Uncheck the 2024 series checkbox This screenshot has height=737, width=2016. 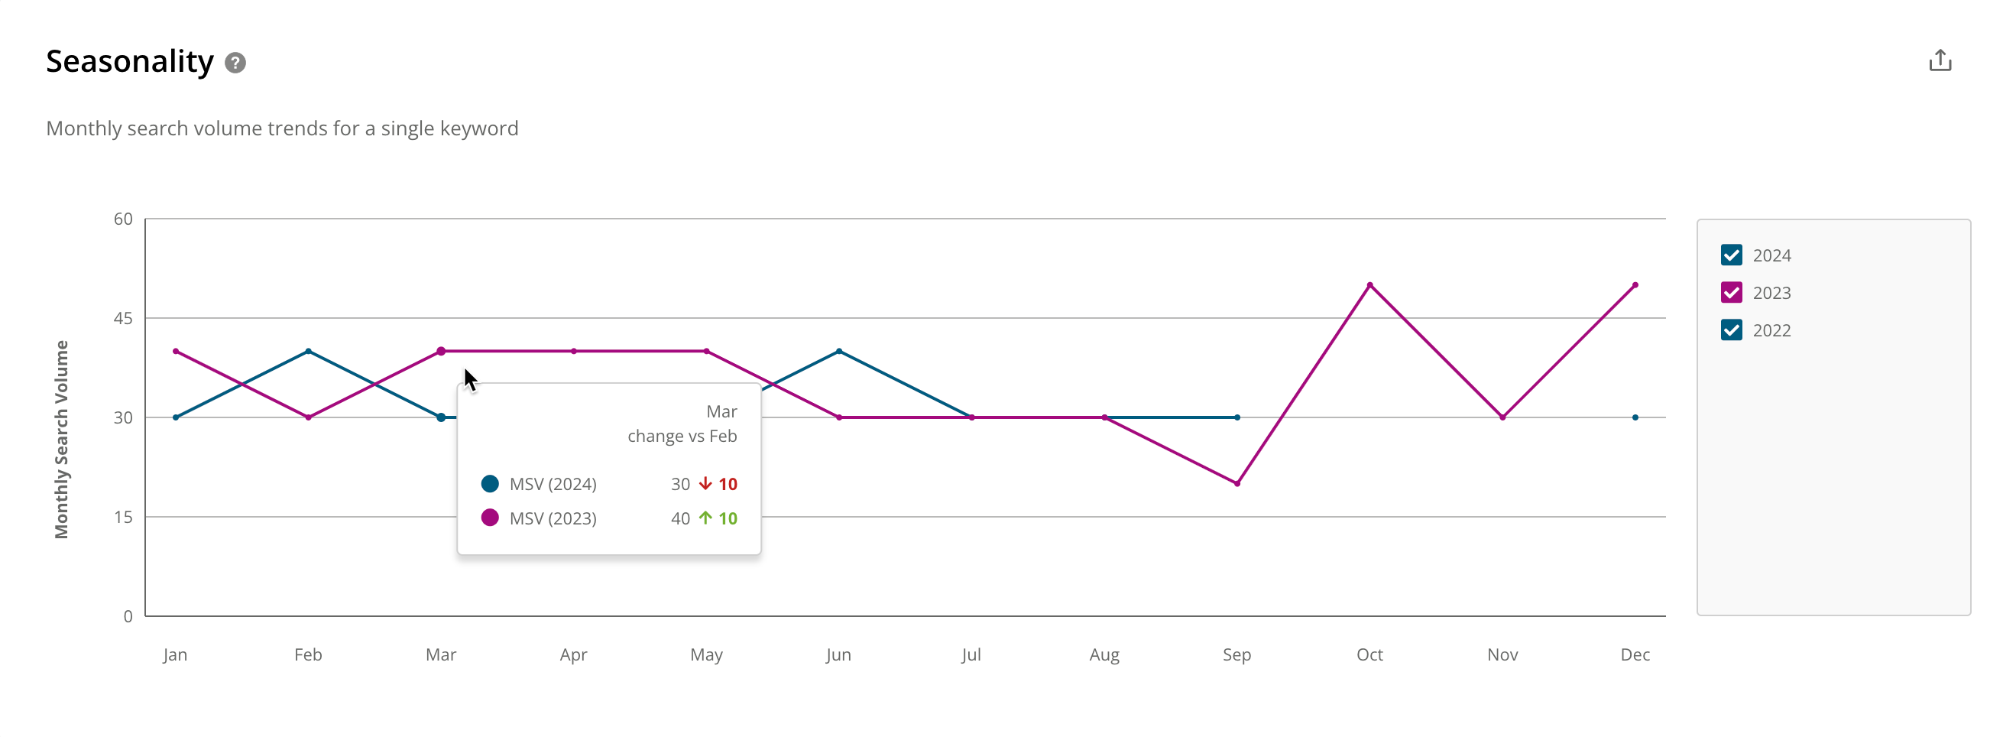pyautogui.click(x=1732, y=255)
